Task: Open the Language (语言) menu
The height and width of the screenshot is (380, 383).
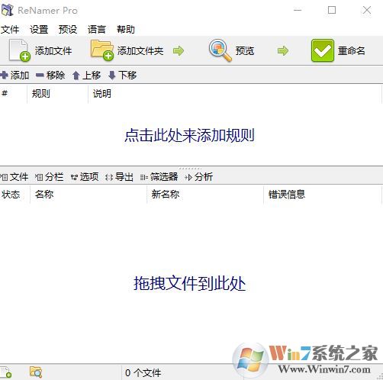Action: (97, 30)
